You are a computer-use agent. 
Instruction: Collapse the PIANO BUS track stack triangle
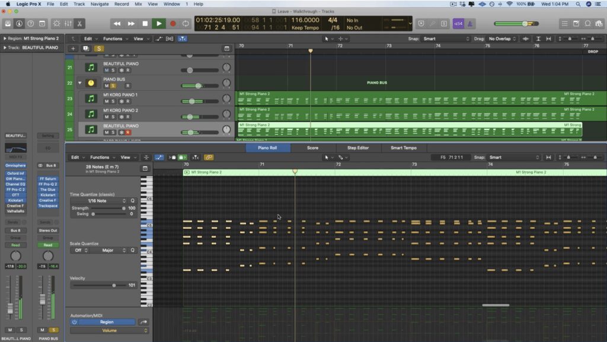pos(80,83)
